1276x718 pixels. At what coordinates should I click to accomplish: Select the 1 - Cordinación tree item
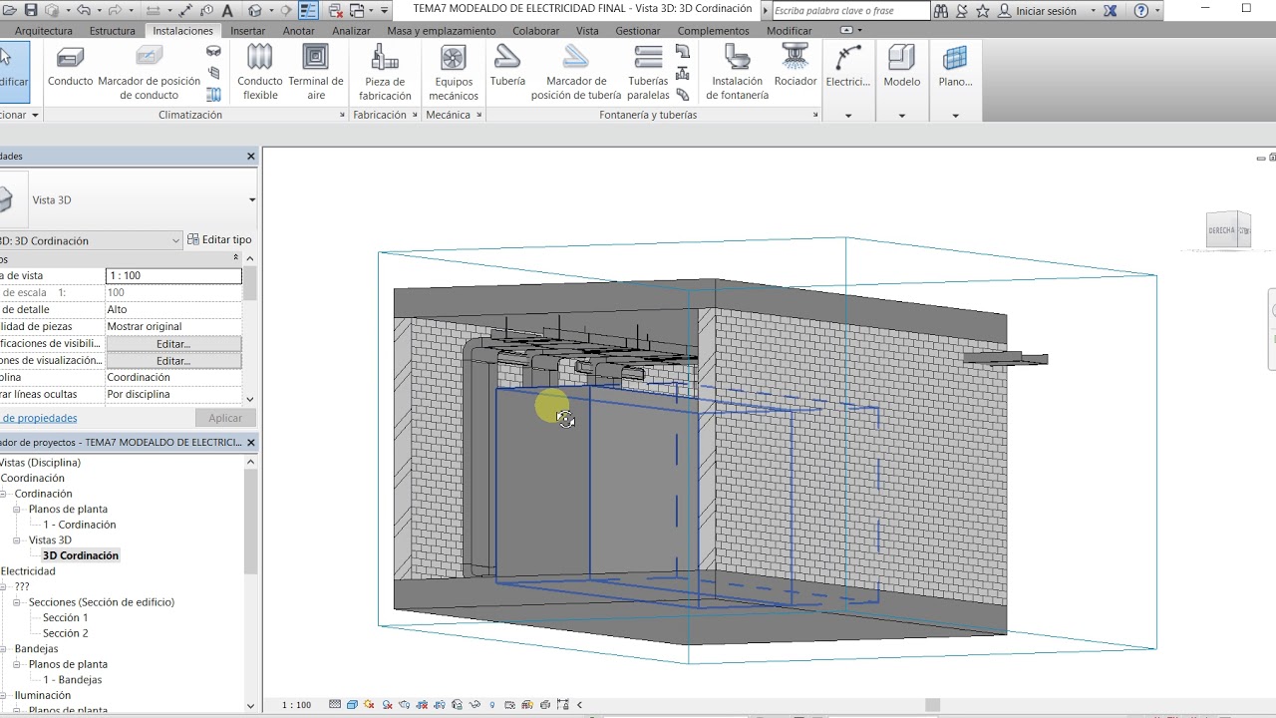[80, 525]
